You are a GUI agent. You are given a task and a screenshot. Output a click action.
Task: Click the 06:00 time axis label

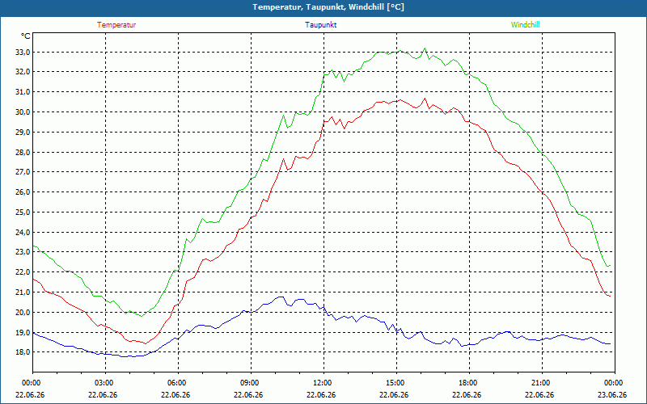tap(176, 383)
